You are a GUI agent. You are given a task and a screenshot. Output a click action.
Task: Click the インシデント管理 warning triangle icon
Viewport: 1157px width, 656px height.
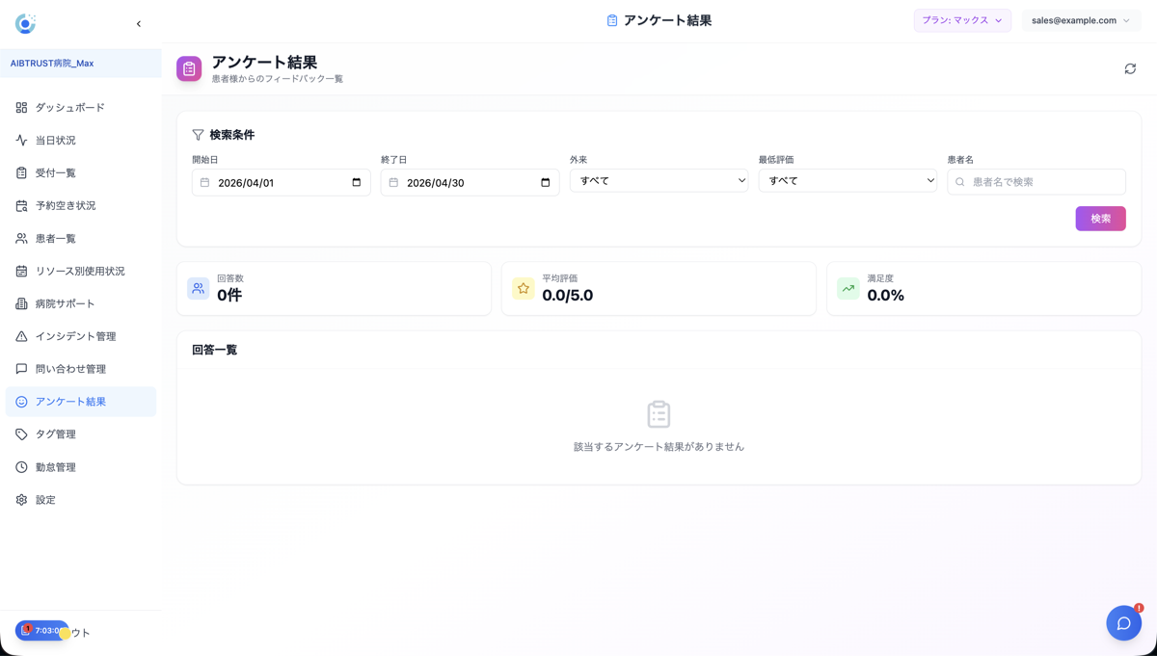point(21,336)
